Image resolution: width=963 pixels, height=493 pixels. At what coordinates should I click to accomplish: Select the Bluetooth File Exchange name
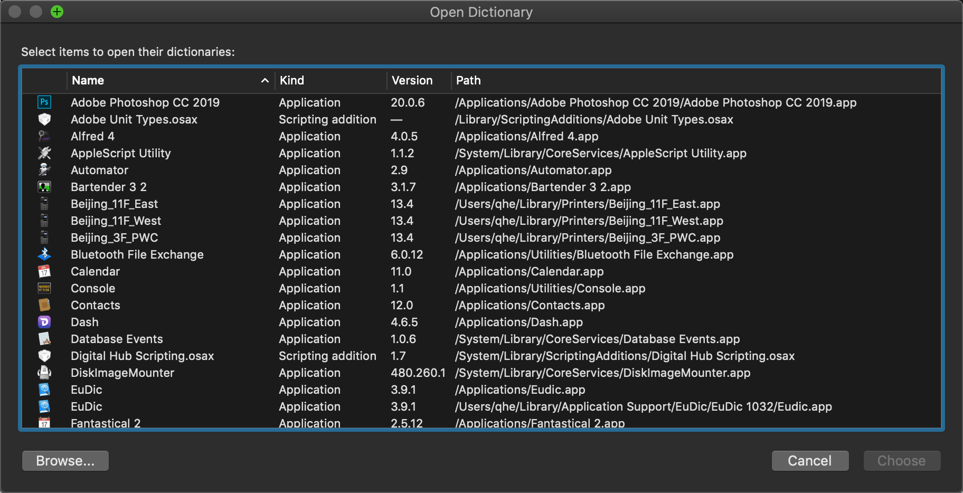click(x=137, y=254)
